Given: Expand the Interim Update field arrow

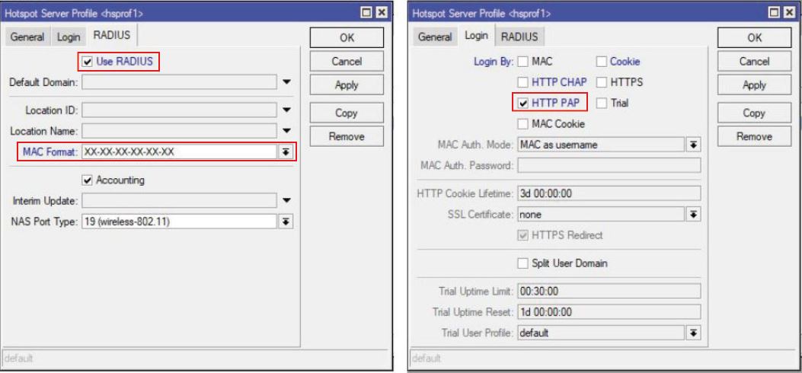Looking at the screenshot, I should click(x=286, y=201).
